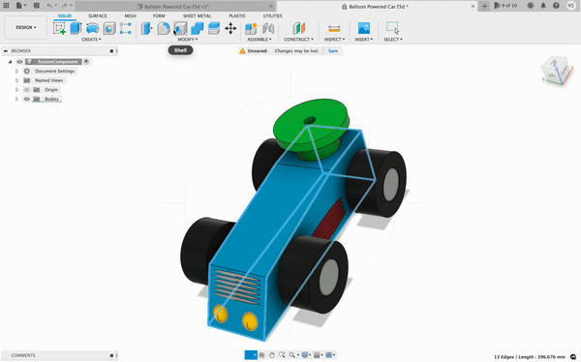Open the File menu icon
The height and width of the screenshot is (362, 581).
(x=20, y=6)
